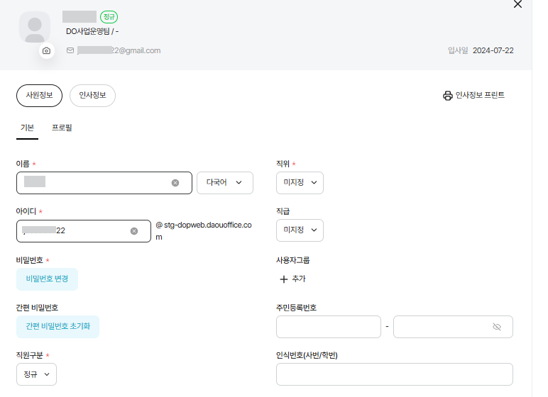
Task: Clear the 아이디 field with X icon
Action: click(134, 231)
